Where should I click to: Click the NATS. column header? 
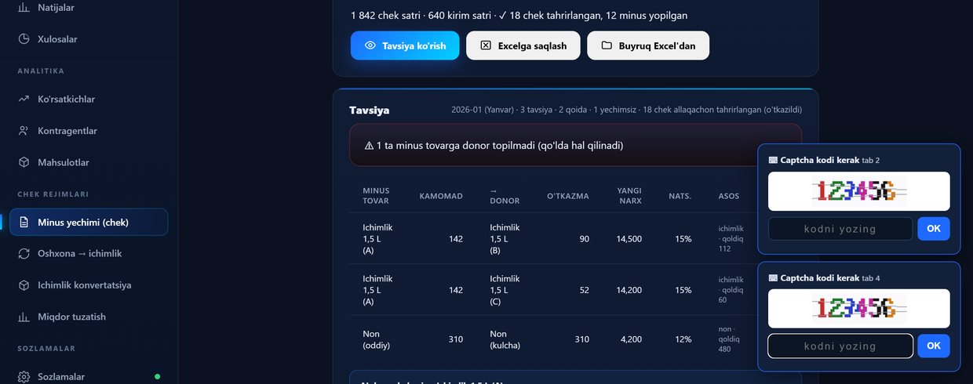680,196
